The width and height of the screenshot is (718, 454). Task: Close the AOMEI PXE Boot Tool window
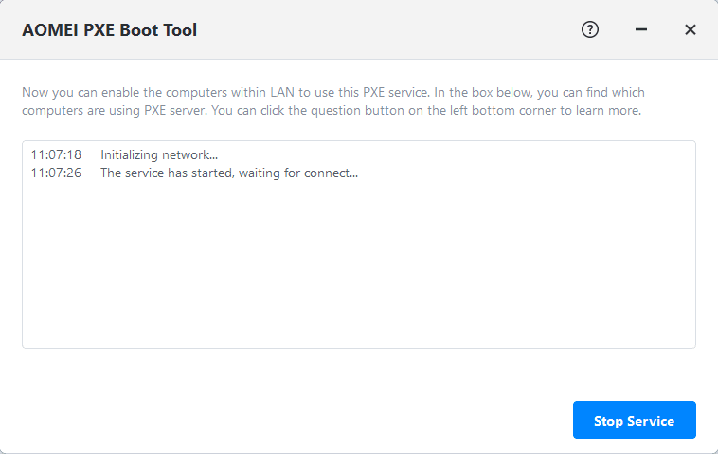click(691, 29)
